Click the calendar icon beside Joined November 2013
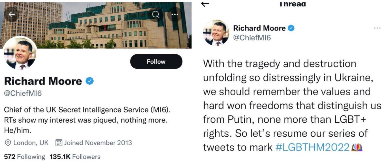385x164 pixels. coord(59,143)
